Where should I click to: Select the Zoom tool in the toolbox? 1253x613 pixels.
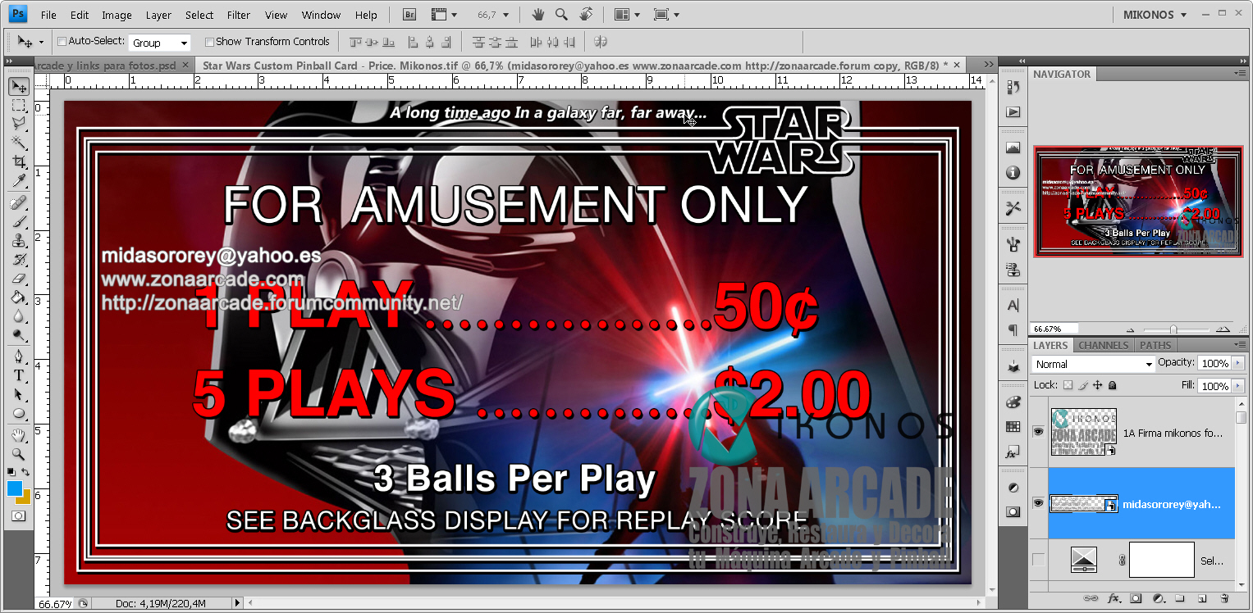[18, 453]
